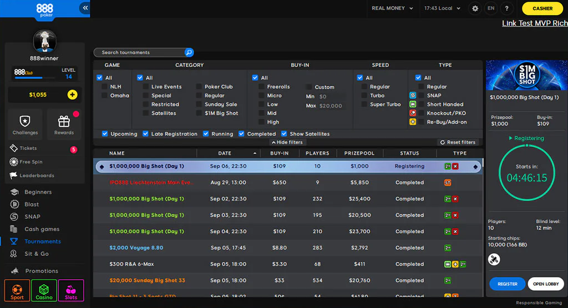Sort by the PLAYERS column header
The image size is (568, 308).
(317, 153)
